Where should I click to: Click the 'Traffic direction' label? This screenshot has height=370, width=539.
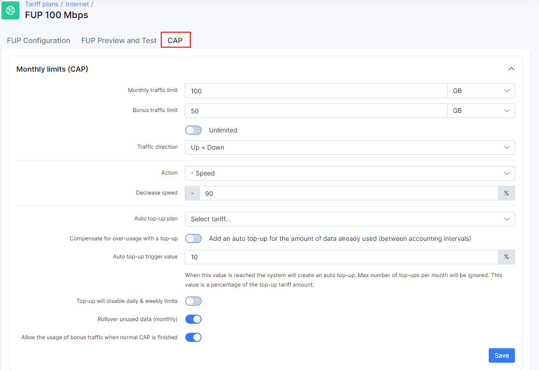click(158, 146)
